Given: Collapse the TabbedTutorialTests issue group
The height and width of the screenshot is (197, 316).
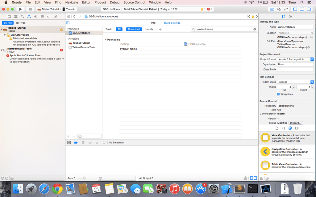Looking at the screenshot, I should point(2,50).
